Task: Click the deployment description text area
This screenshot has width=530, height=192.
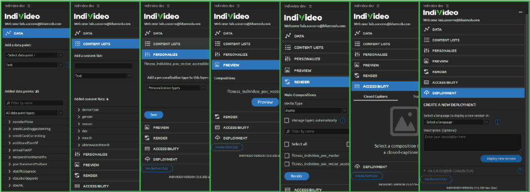Action: [x=473, y=142]
